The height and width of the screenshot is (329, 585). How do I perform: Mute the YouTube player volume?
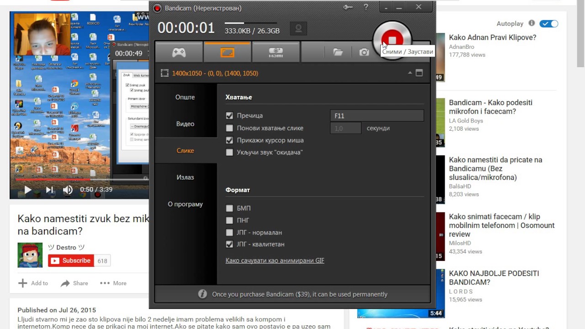coord(68,190)
